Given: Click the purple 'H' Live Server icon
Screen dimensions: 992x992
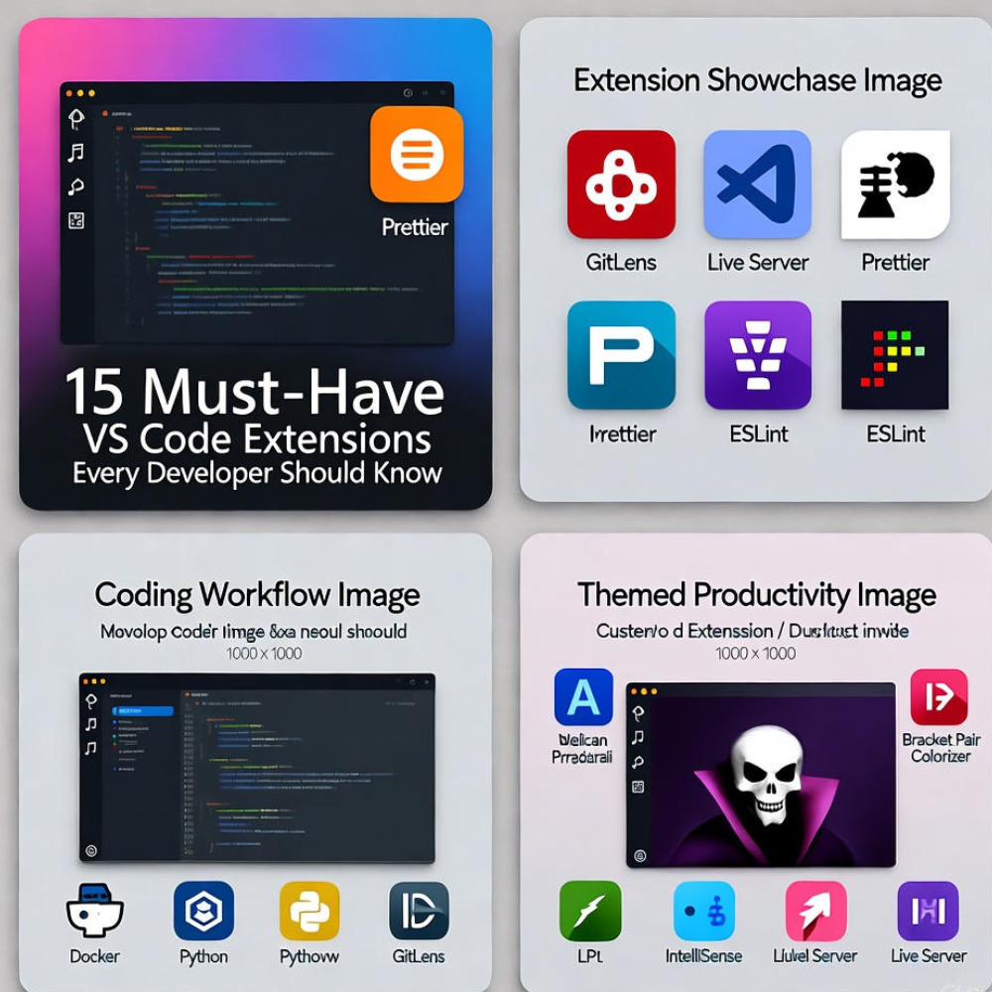Looking at the screenshot, I should (927, 914).
